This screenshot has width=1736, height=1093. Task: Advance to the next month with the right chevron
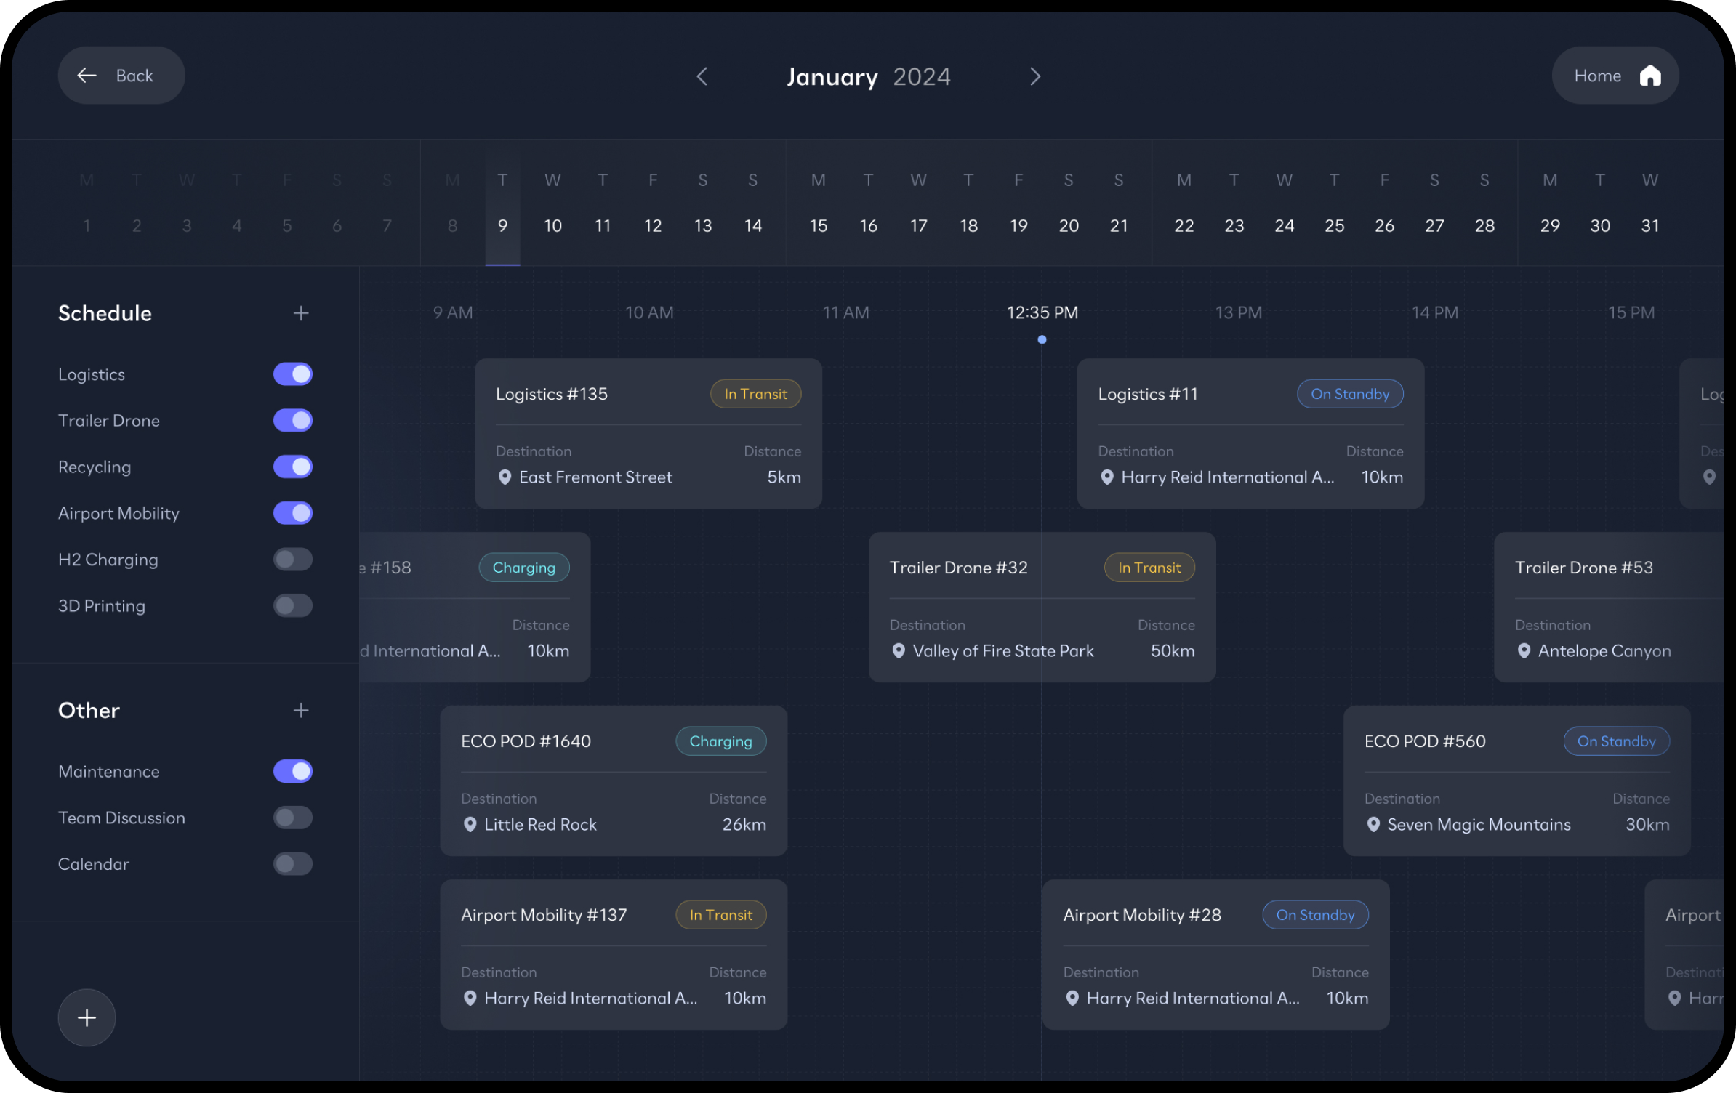coord(1035,76)
